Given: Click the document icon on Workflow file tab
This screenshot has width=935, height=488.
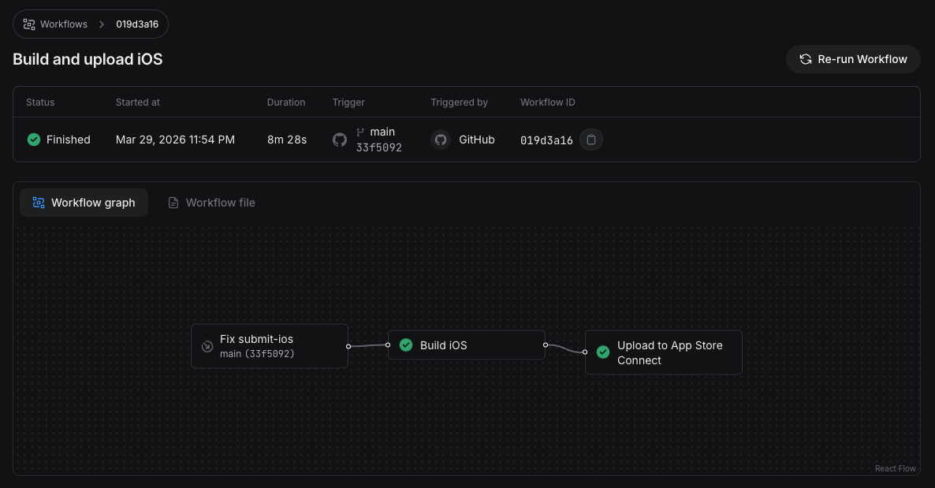Looking at the screenshot, I should pos(173,203).
